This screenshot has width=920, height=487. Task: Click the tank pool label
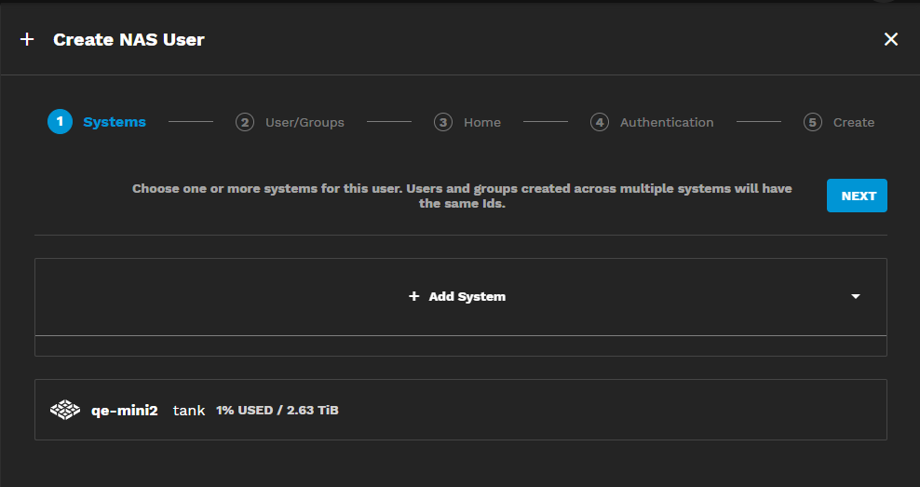pos(189,410)
